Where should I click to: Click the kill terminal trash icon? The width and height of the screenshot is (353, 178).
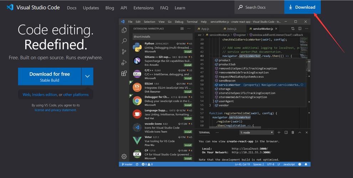293,132
